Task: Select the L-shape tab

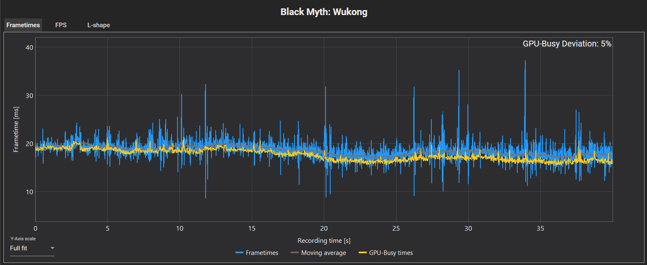Action: click(x=99, y=25)
